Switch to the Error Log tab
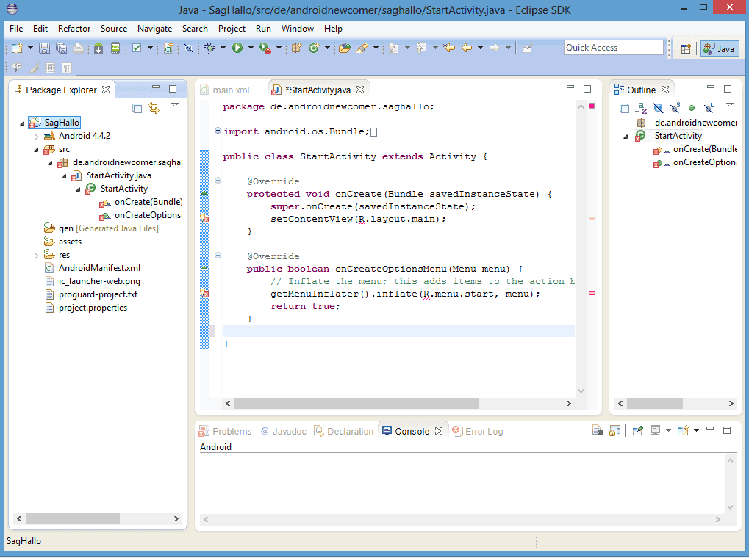Viewport: 749px width, 558px height. click(x=478, y=431)
